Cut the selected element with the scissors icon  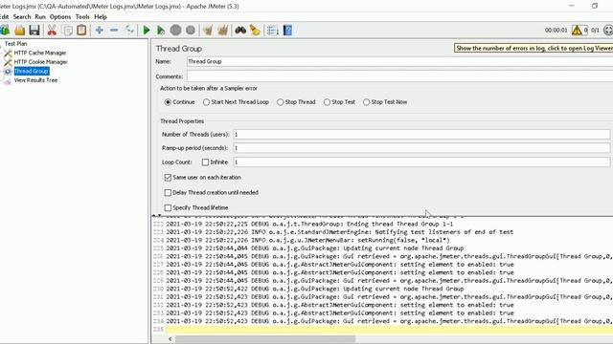tap(52, 30)
